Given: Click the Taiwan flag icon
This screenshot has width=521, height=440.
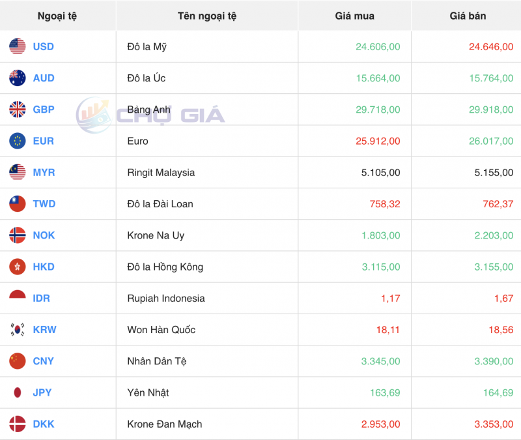Looking at the screenshot, I should click(18, 204).
